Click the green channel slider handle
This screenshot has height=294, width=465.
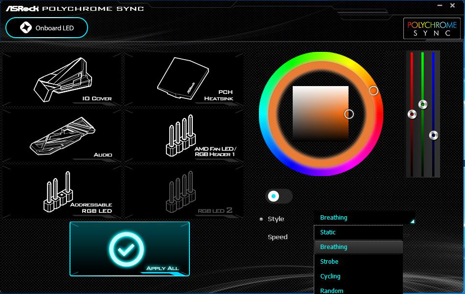tap(422, 104)
